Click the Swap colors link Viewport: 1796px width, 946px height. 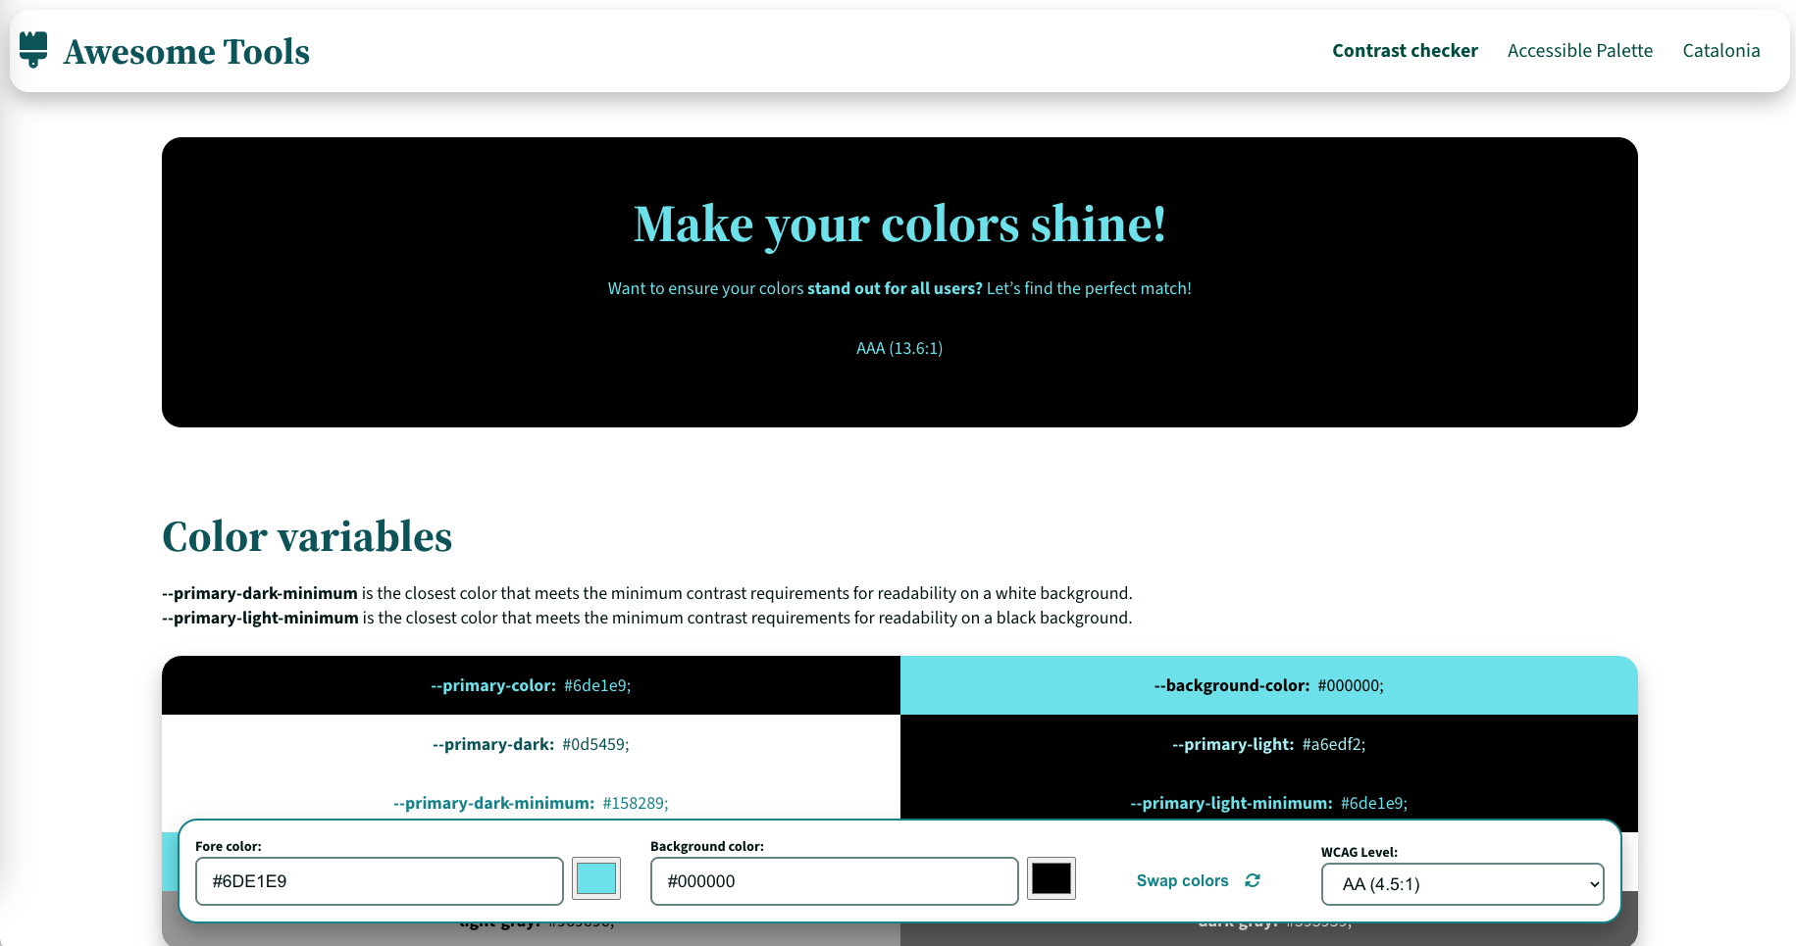click(x=1182, y=880)
